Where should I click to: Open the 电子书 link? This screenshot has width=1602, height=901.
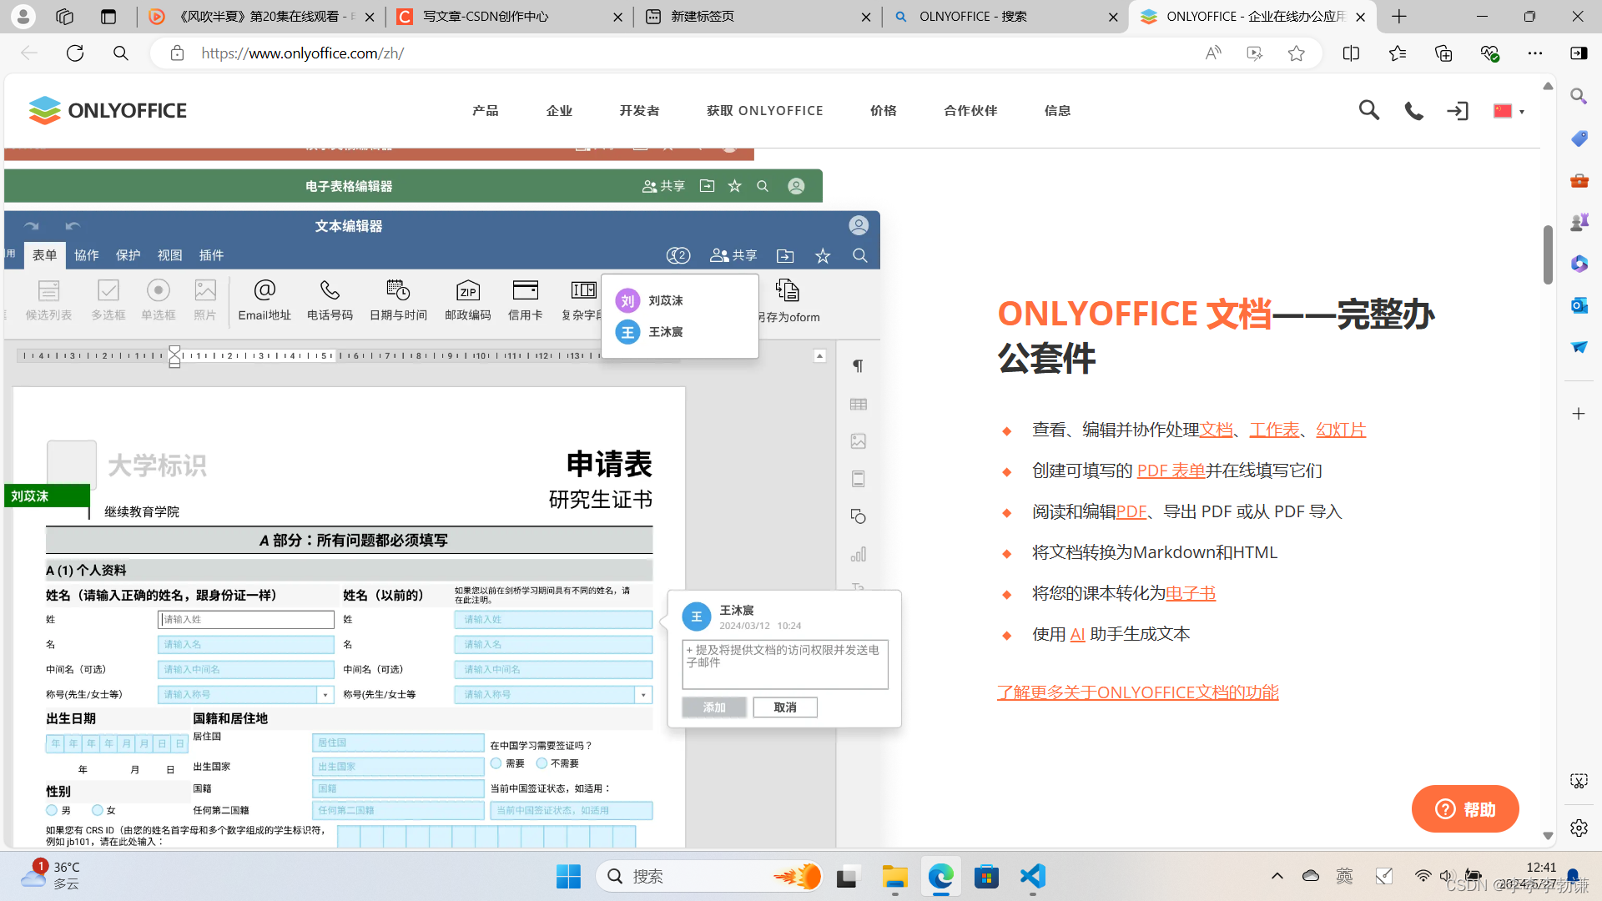coord(1191,593)
